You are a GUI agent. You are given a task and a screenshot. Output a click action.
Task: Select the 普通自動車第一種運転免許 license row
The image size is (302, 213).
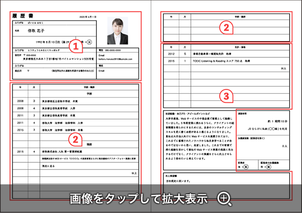225,54
